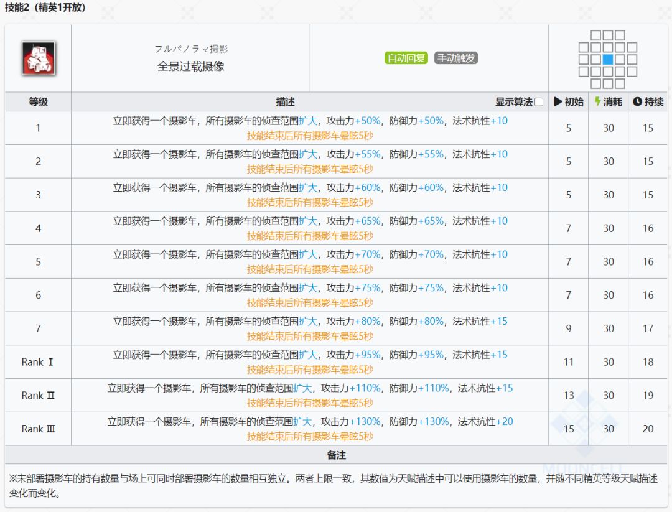Click the 攻击力+65% description in level 4
Screen dimensions: 672x512
pyautogui.click(x=353, y=221)
